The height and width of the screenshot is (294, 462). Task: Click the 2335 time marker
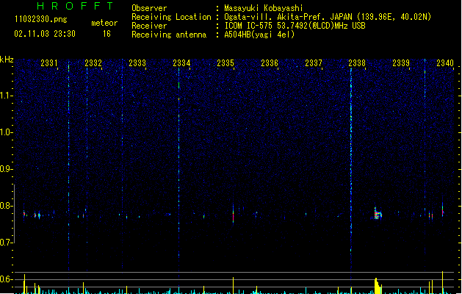click(225, 62)
